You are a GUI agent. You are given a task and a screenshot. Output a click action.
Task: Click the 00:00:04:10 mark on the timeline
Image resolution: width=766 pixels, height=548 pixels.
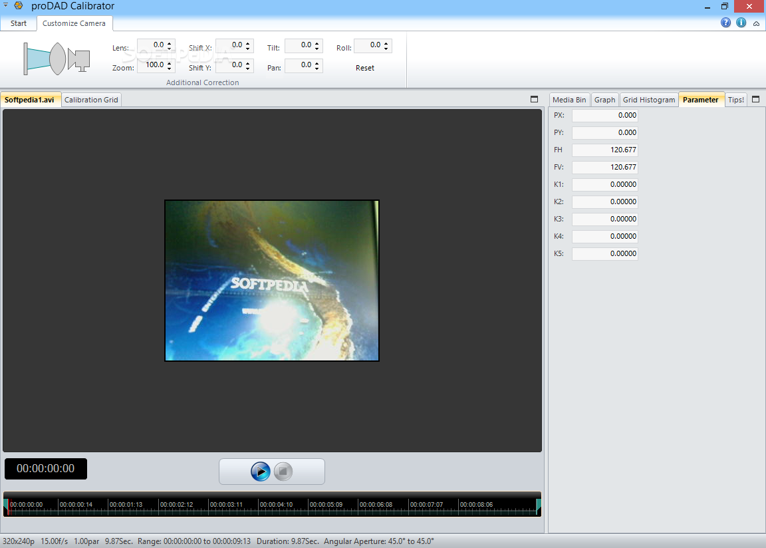276,505
